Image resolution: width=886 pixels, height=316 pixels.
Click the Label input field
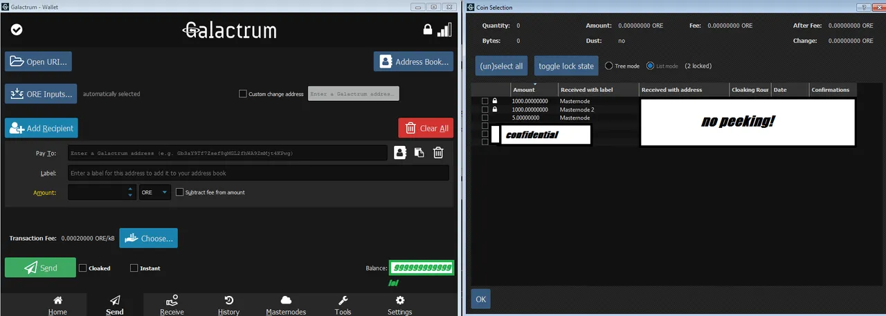click(x=258, y=173)
